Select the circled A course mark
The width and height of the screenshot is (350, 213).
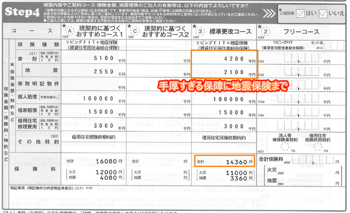pyautogui.click(x=70, y=31)
